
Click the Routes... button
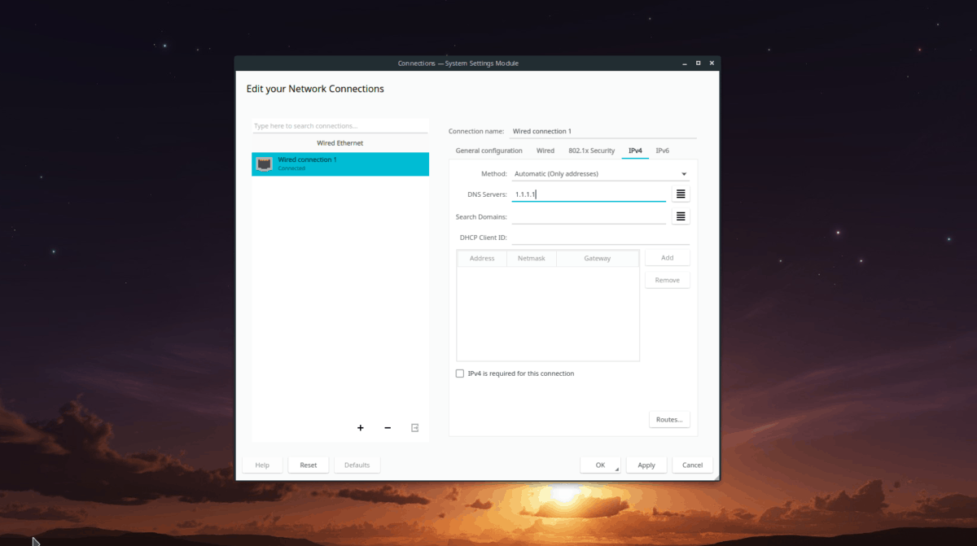click(669, 420)
